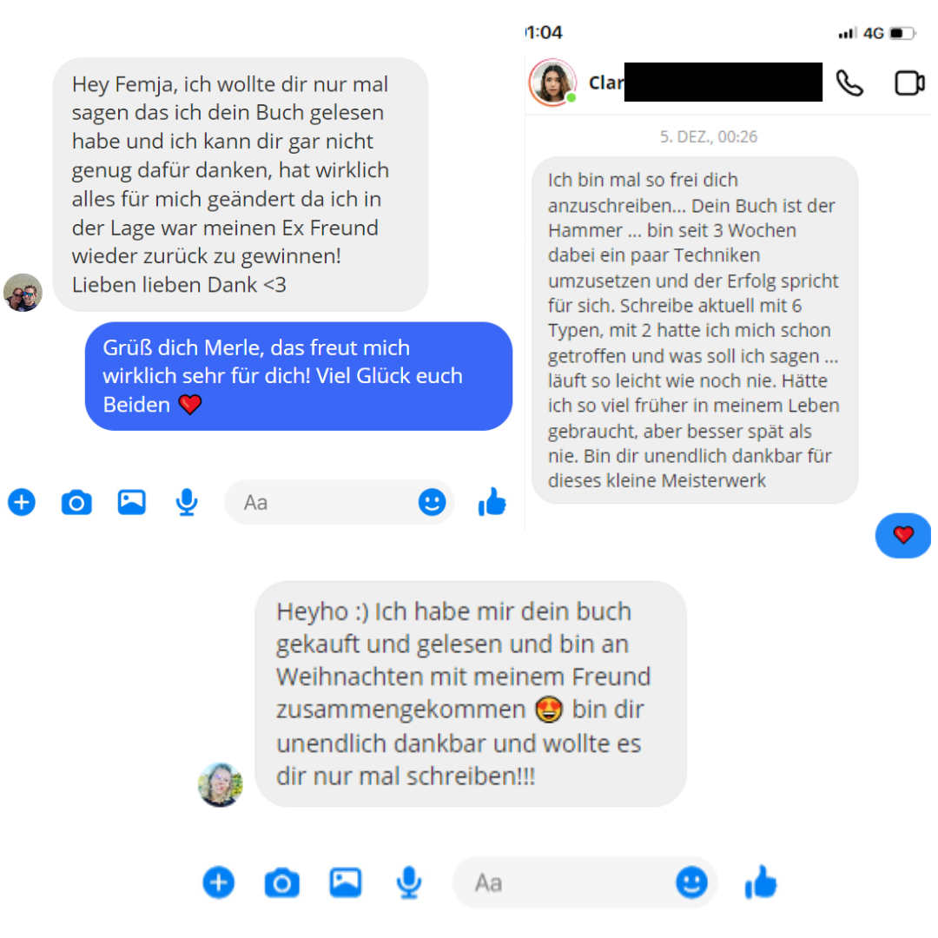Screen dimensions: 938x938
Task: Send a thumbs-up in the upper-left chat
Action: pyautogui.click(x=492, y=501)
